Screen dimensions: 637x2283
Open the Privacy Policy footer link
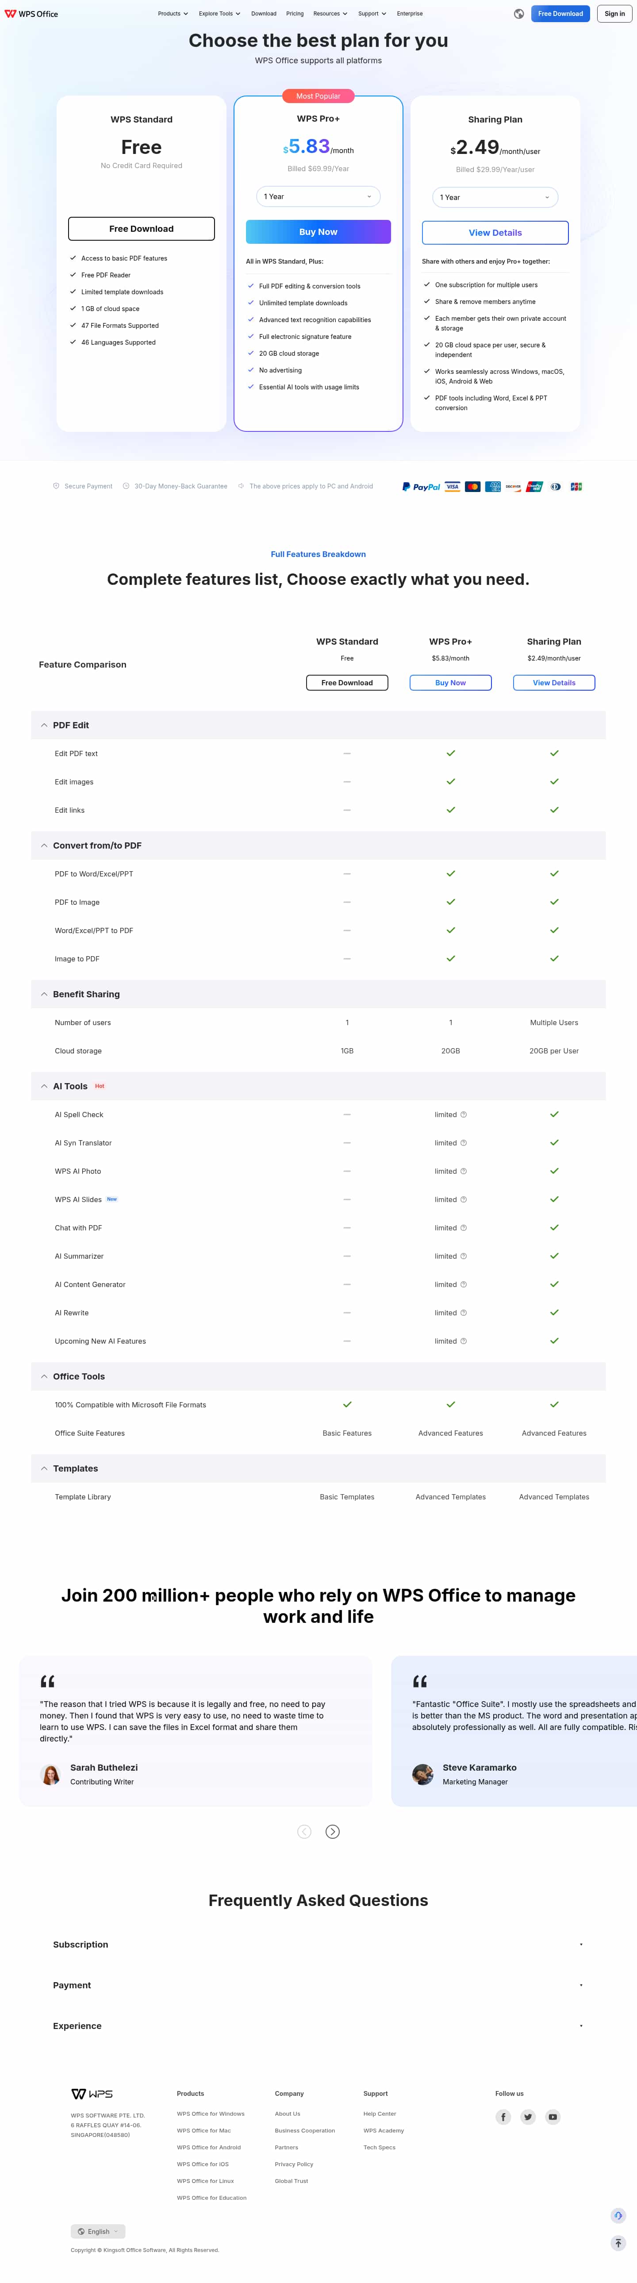(x=294, y=2164)
